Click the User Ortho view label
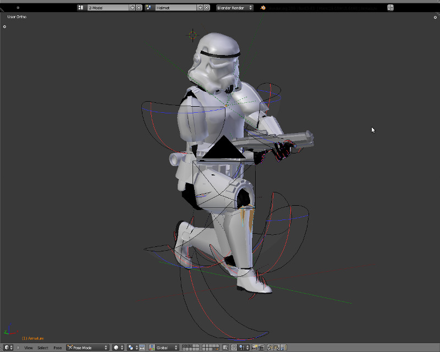Screen dimensions: 440x352 [x=17, y=17]
